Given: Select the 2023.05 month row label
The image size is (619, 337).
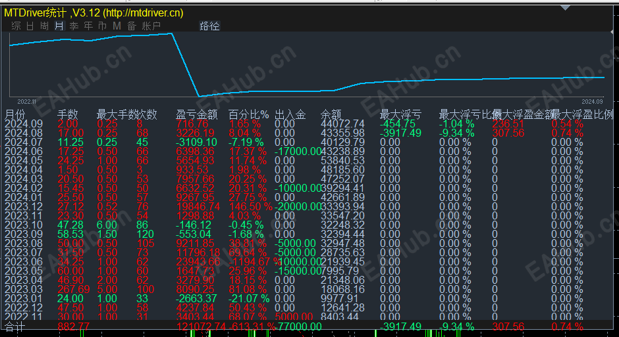Looking at the screenshot, I should coord(24,271).
